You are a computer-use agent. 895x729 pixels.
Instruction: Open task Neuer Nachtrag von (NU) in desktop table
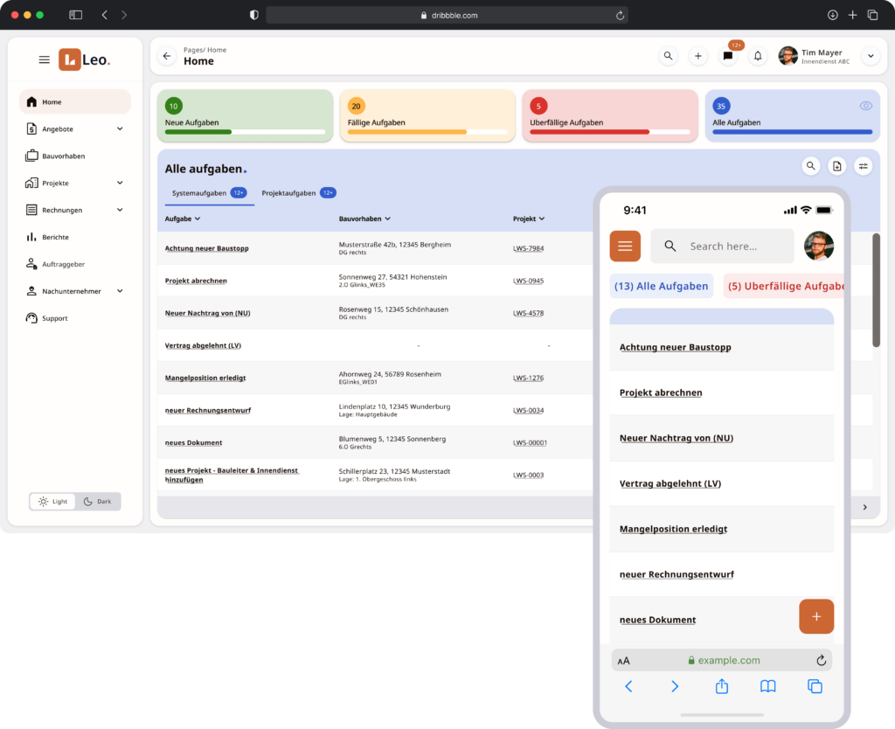click(207, 314)
